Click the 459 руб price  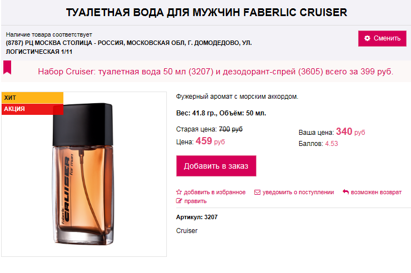(210, 141)
